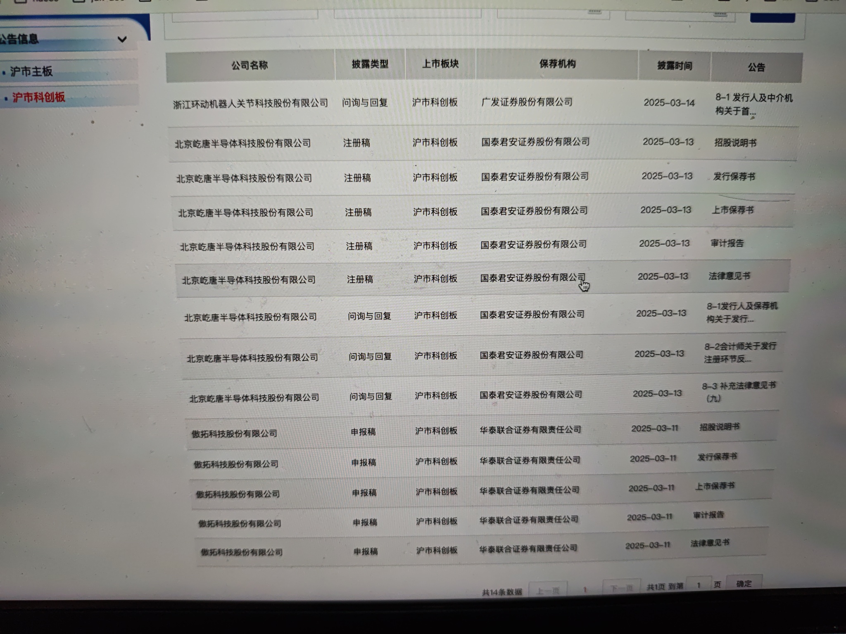The height and width of the screenshot is (634, 846).
Task: Focus the 到第 page number input field
Action: (699, 585)
